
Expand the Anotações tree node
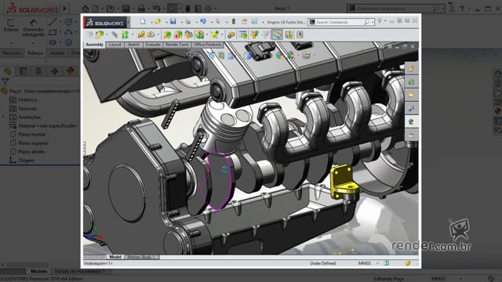3,117
